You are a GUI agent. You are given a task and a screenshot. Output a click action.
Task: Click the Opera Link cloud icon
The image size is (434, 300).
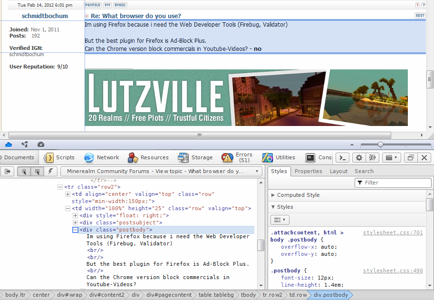click(x=9, y=145)
